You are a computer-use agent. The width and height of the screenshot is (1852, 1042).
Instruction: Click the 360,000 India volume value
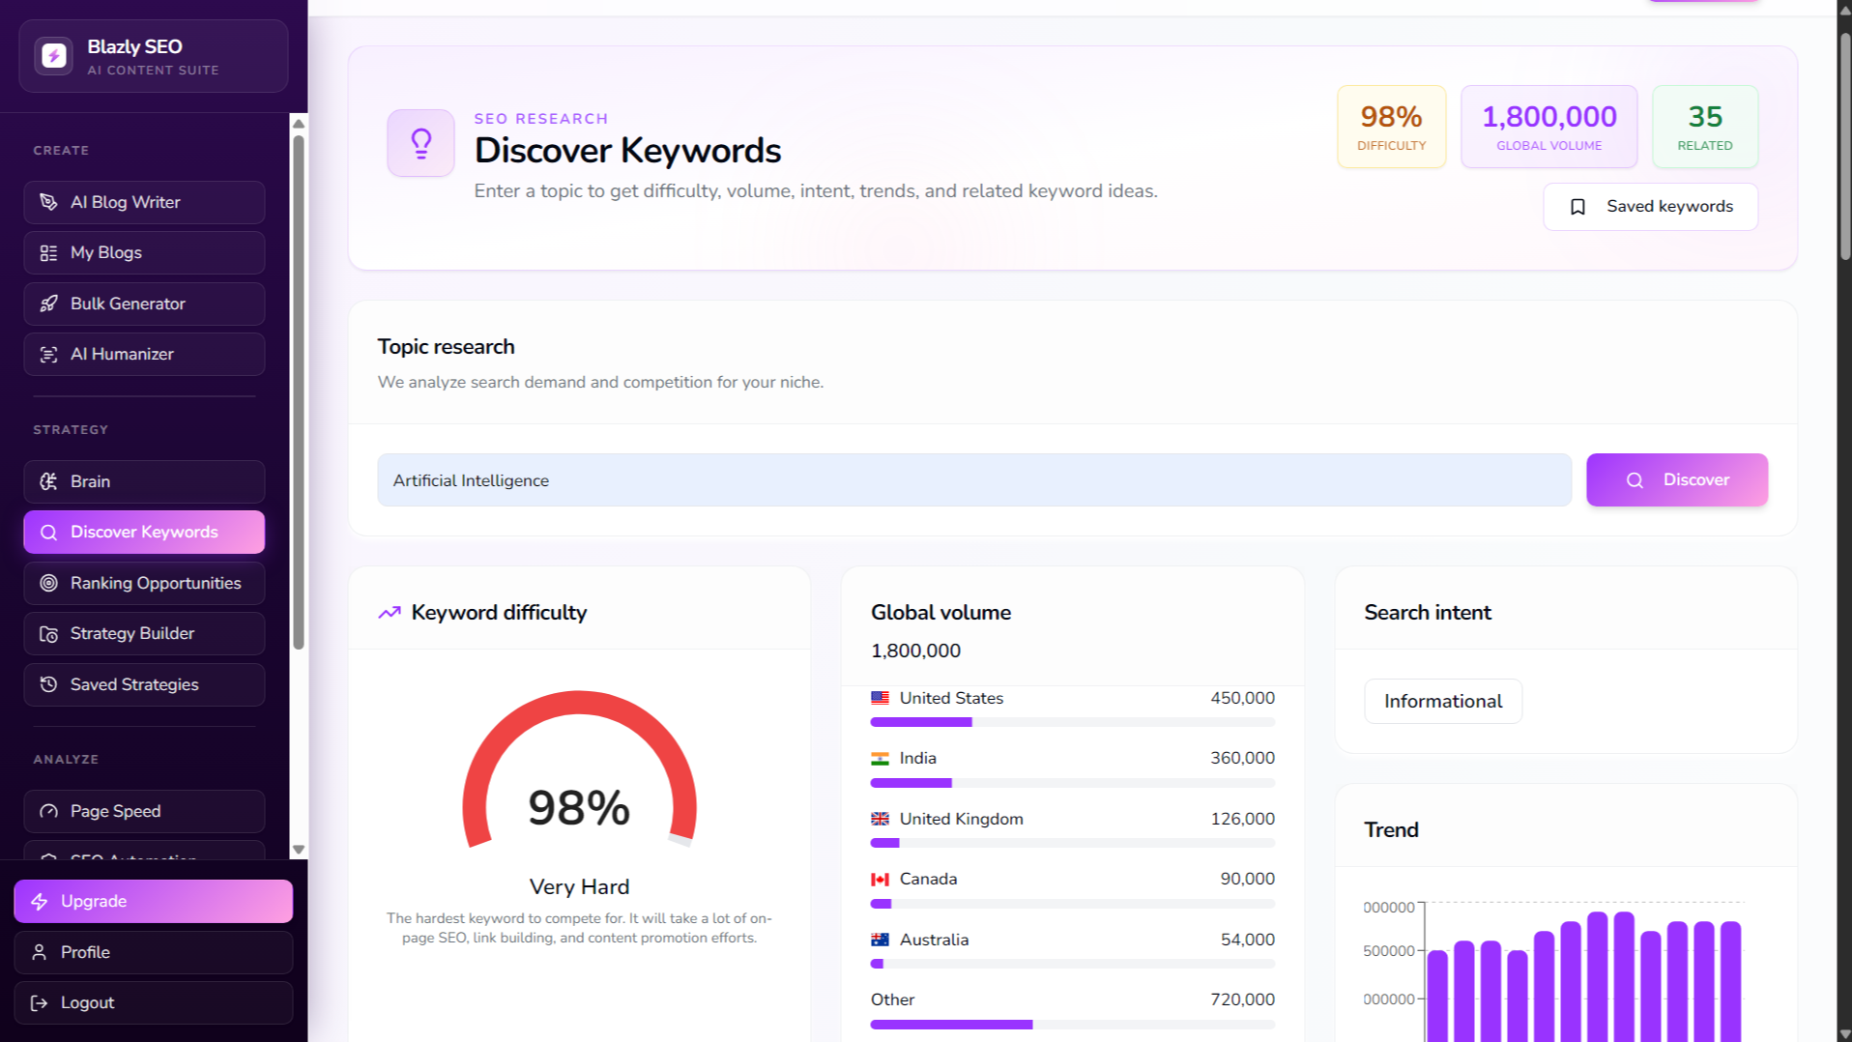tap(1242, 759)
